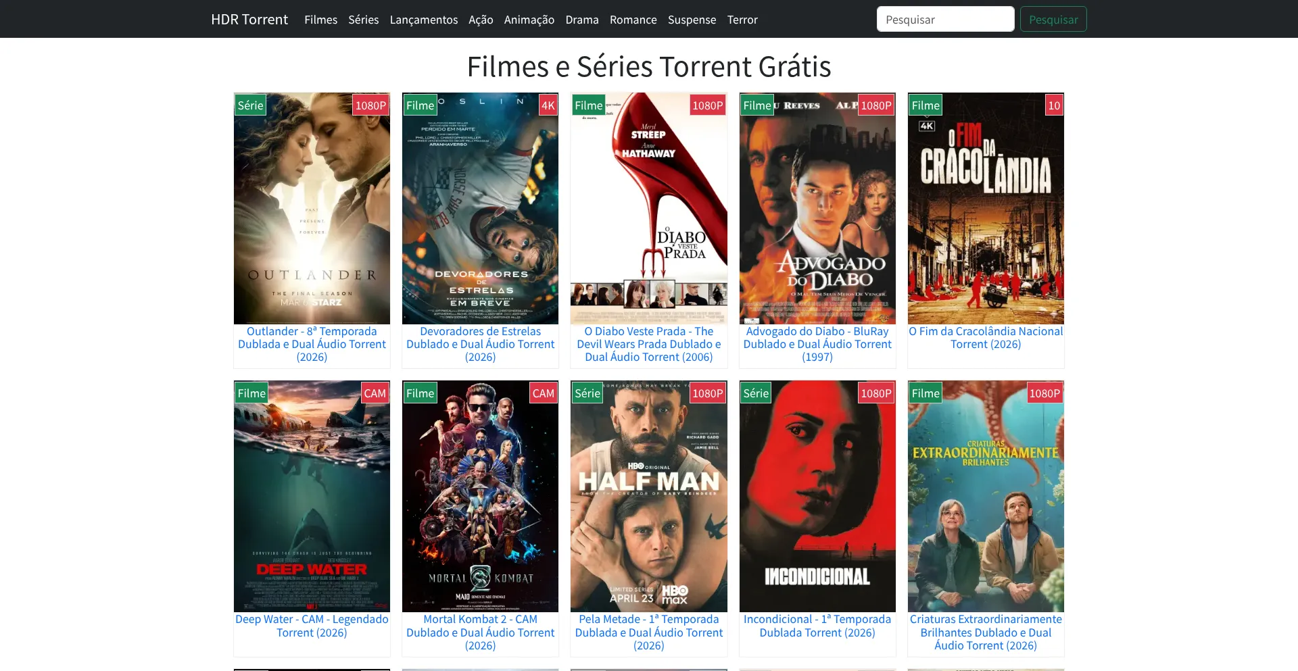The image size is (1298, 671).
Task: Click the 1080P badge on Criaturas Extraordinariamente poster
Action: click(1044, 393)
